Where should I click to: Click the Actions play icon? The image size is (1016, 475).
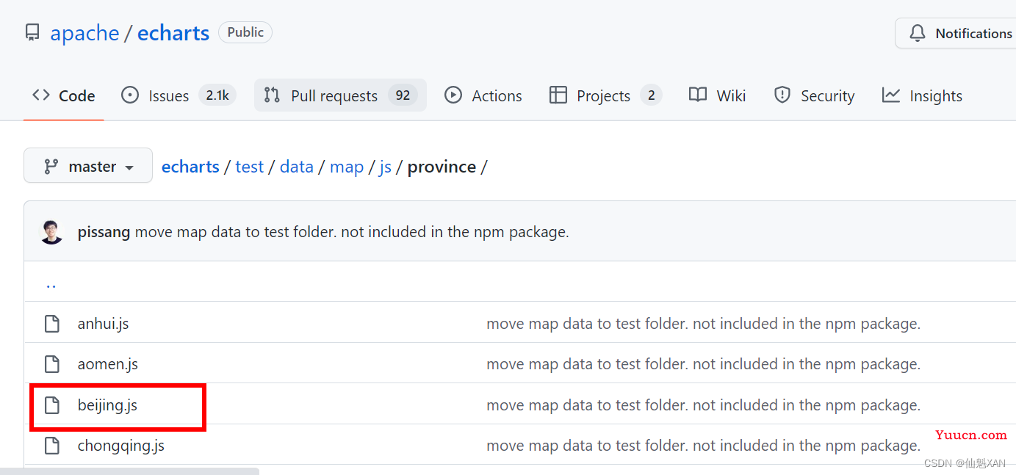(x=453, y=95)
